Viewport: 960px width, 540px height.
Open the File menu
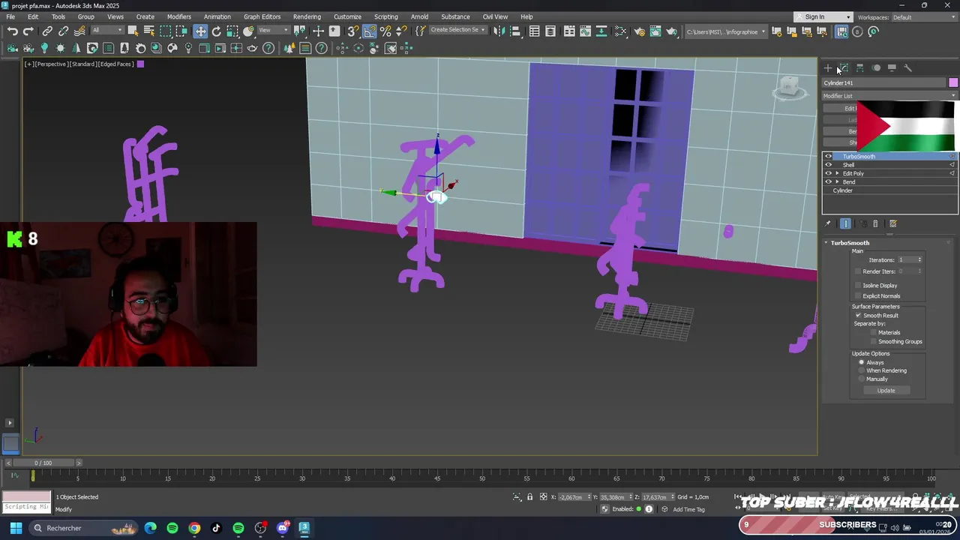pyautogui.click(x=10, y=16)
